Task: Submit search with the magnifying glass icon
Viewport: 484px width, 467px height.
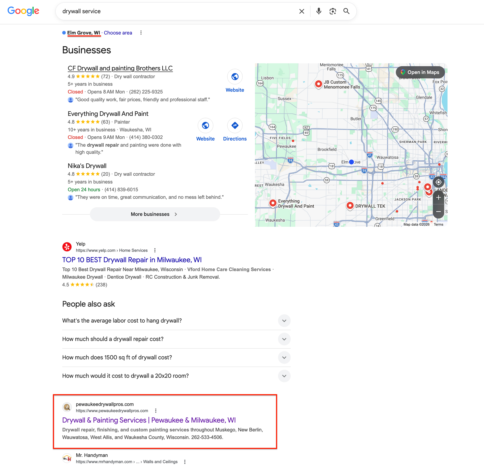Action: [x=346, y=11]
